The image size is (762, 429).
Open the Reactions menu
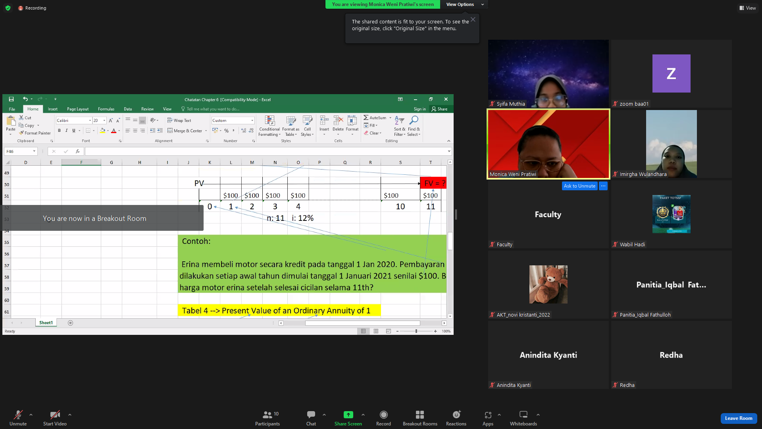[456, 418]
